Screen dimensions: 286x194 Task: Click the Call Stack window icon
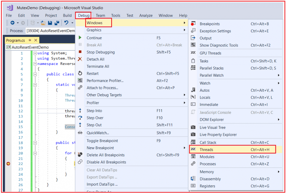(x=193, y=142)
